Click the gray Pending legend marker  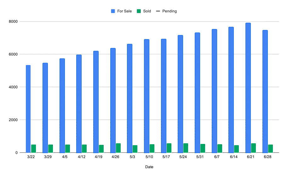(x=158, y=11)
